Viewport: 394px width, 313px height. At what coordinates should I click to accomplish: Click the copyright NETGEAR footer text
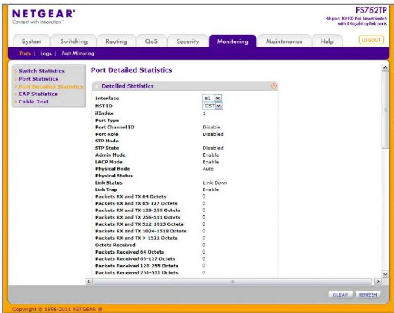click(57, 309)
